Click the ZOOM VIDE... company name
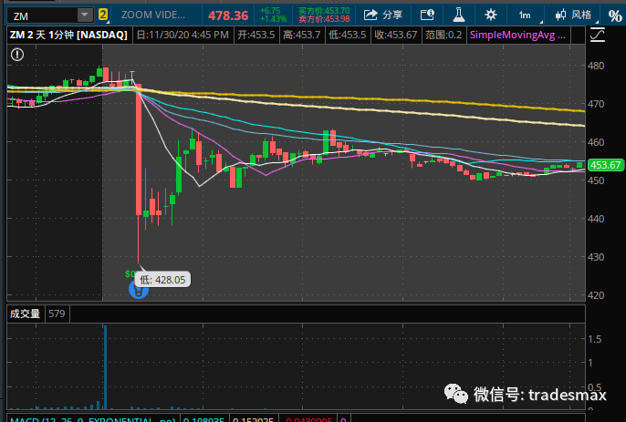 pos(153,15)
